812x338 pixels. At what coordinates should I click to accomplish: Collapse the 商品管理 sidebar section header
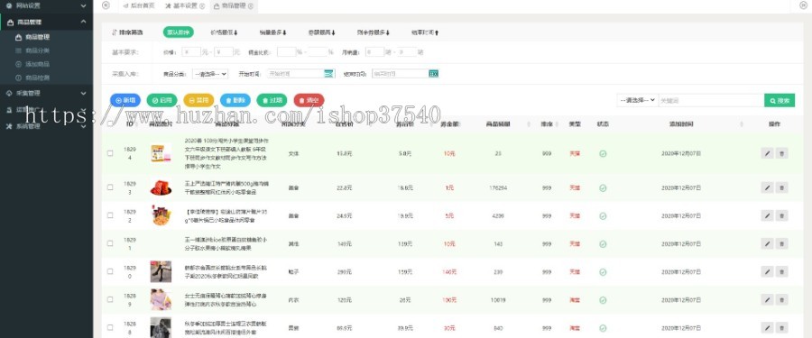46,22
